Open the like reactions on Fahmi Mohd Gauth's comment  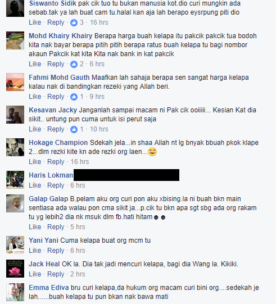[x=74, y=97]
